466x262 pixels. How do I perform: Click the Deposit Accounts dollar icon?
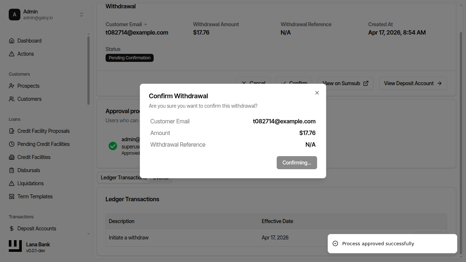click(12, 229)
